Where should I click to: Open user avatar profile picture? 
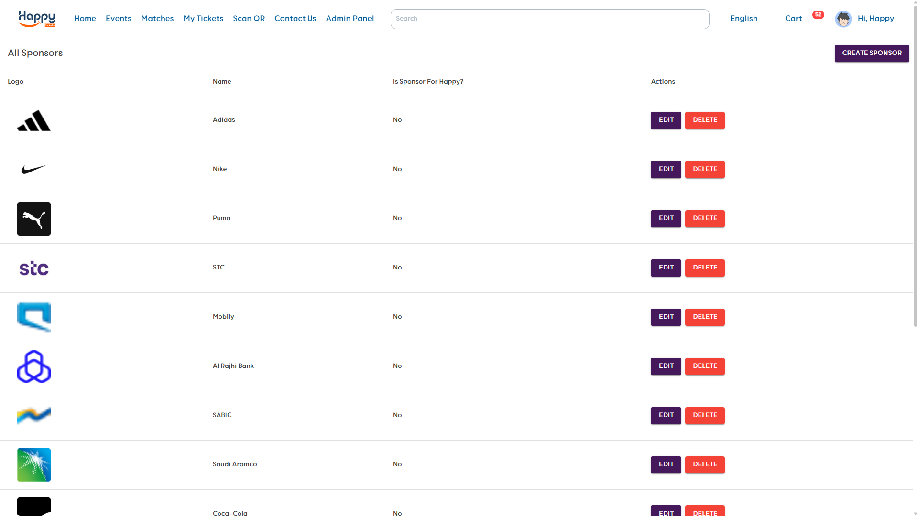click(x=843, y=19)
